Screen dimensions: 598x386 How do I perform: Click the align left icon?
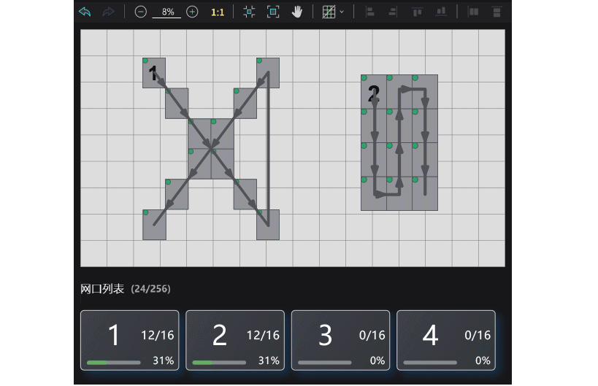369,12
